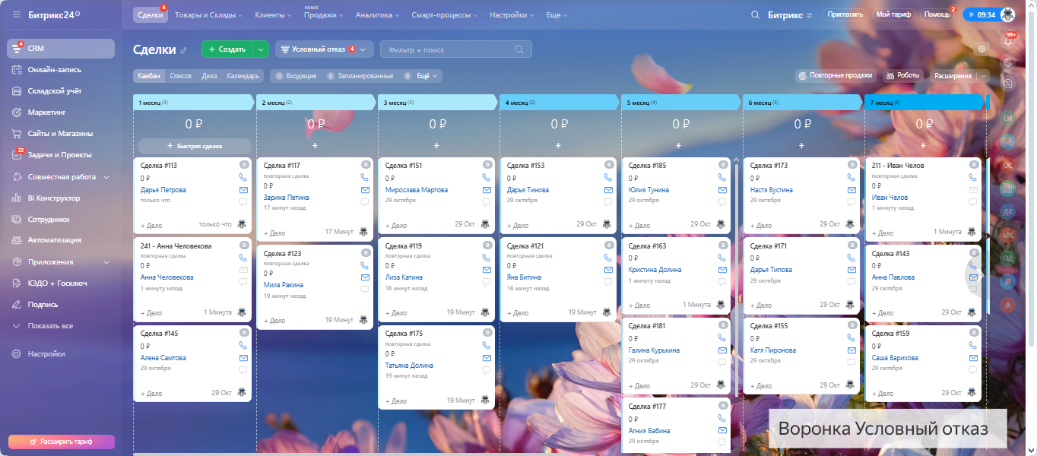Open the Условный отказ funnel selector
This screenshot has width=1037, height=456.
(325, 49)
